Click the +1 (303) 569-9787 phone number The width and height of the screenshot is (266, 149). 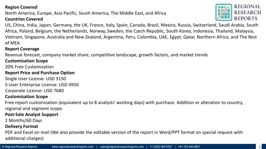point(161,147)
